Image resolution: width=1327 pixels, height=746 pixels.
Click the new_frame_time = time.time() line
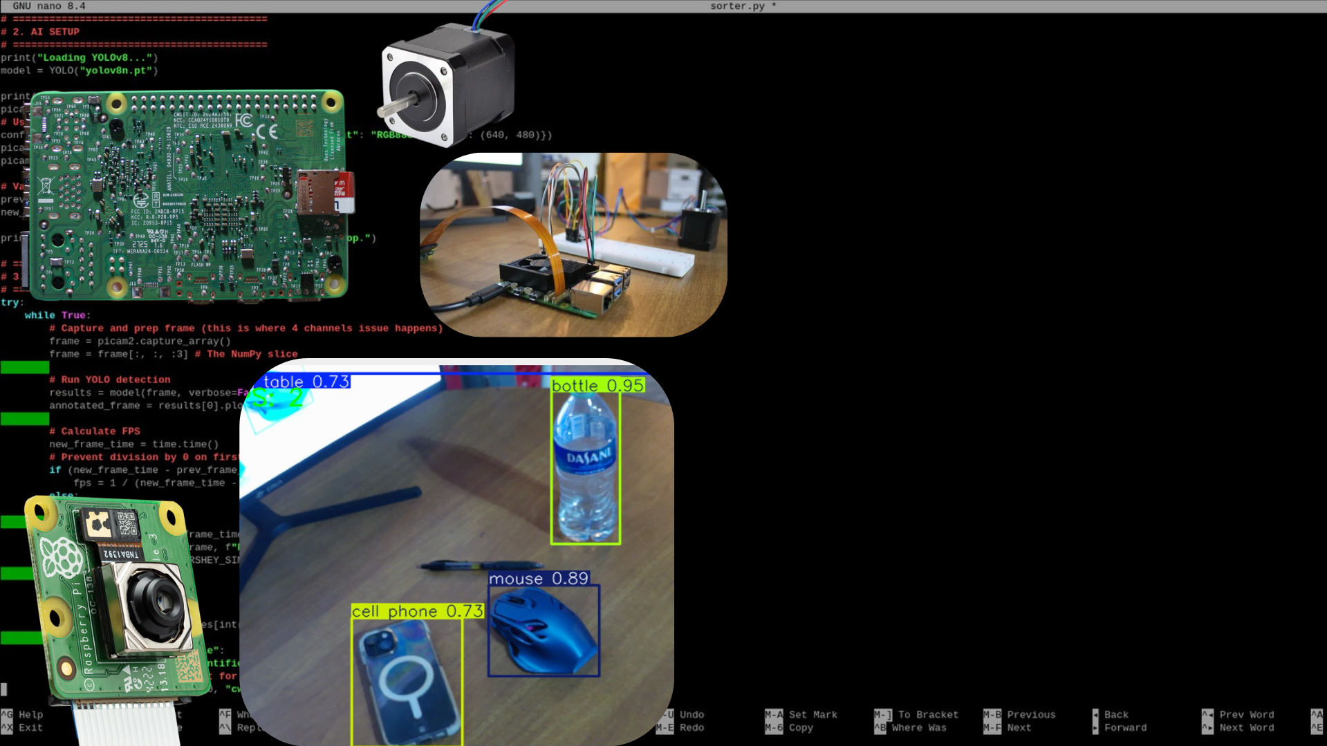tap(134, 445)
